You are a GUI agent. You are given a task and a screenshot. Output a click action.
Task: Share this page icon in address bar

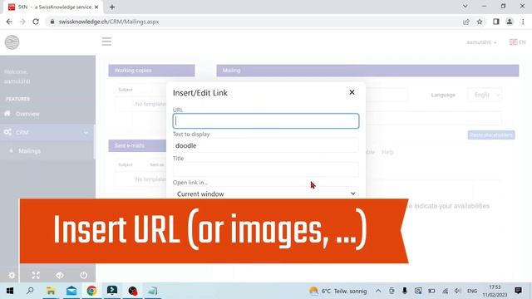(466, 22)
